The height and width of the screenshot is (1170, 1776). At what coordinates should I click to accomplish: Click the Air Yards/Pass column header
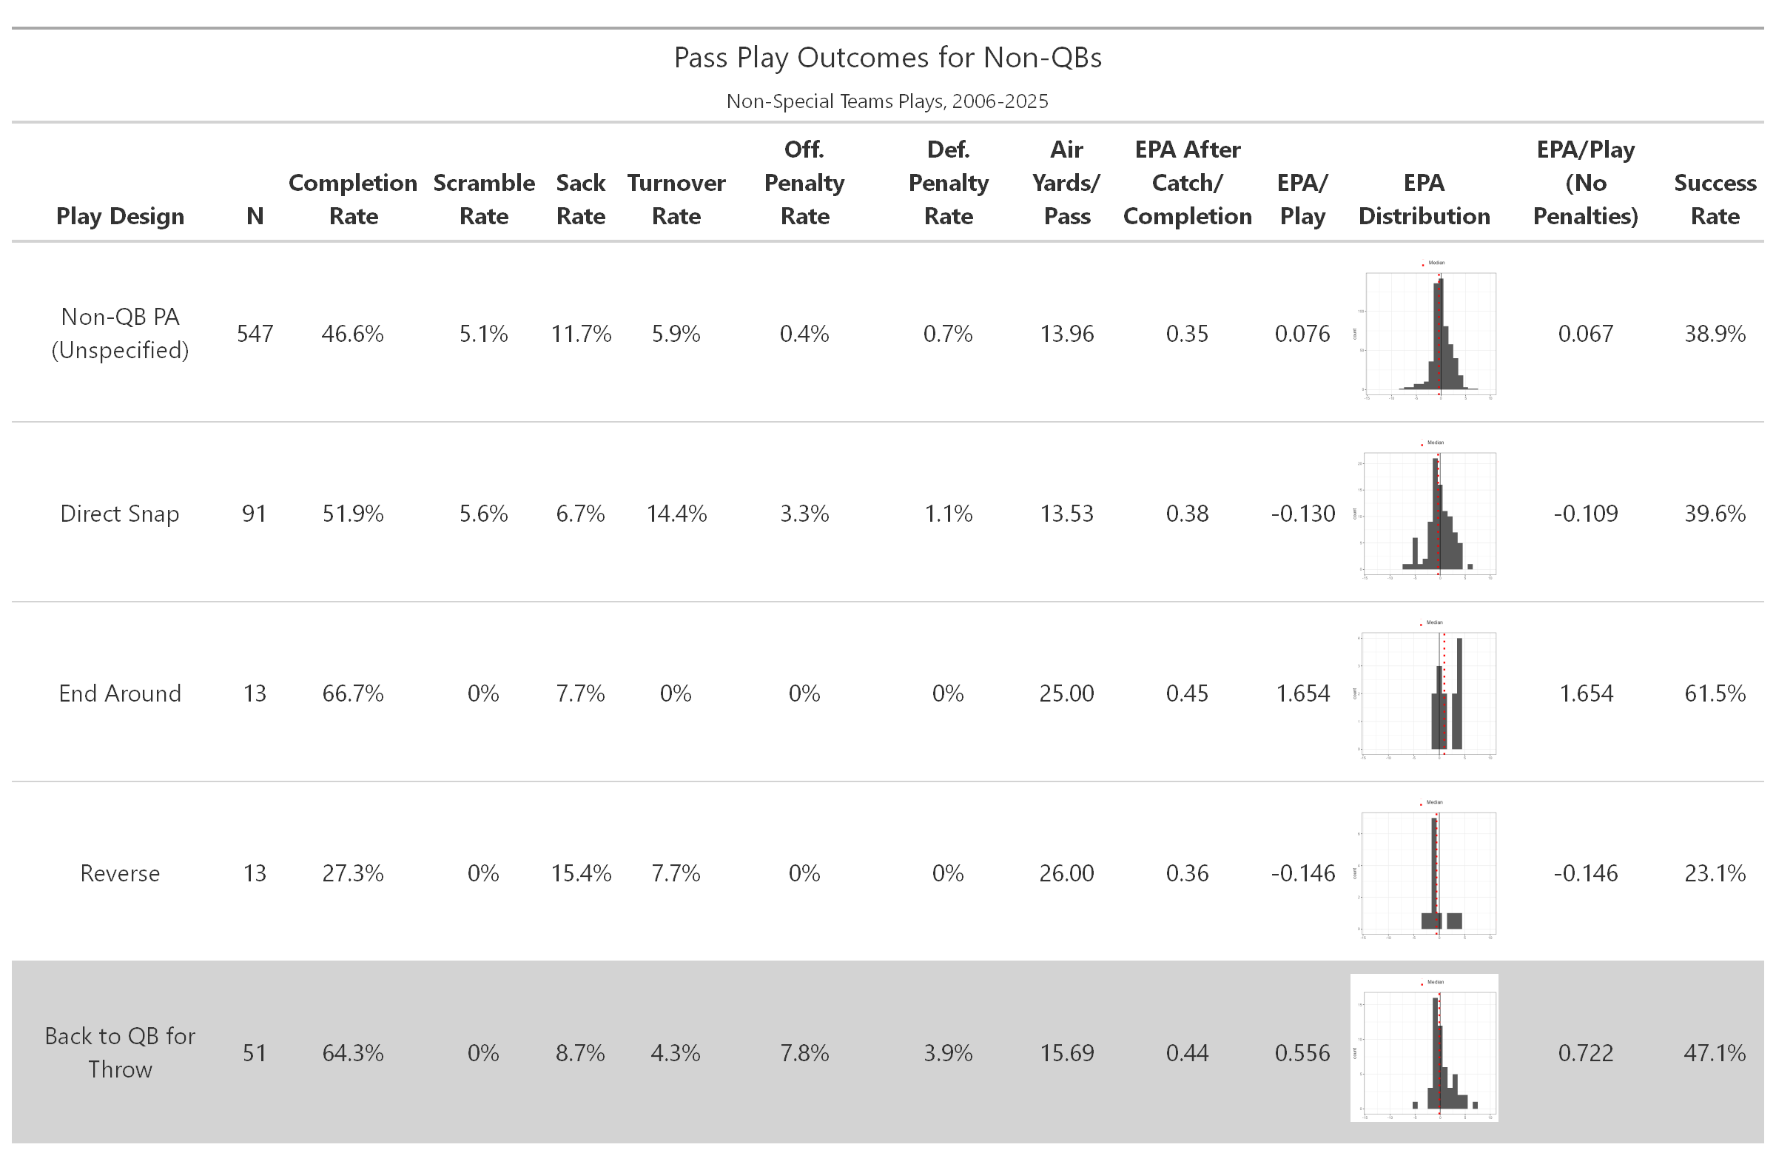[x=1066, y=183]
